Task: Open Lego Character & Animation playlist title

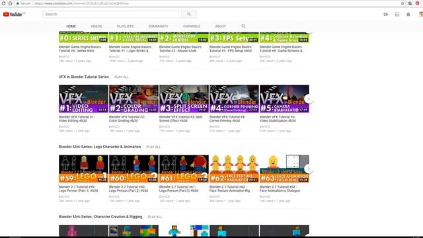Action: [100, 147]
